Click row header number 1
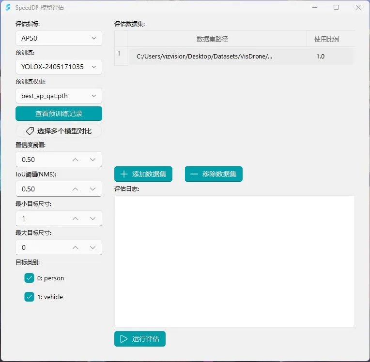Screen dimensions: 370x362 (121, 56)
